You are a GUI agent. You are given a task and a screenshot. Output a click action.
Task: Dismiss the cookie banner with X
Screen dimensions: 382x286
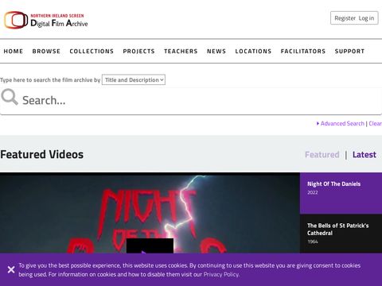[11, 269]
